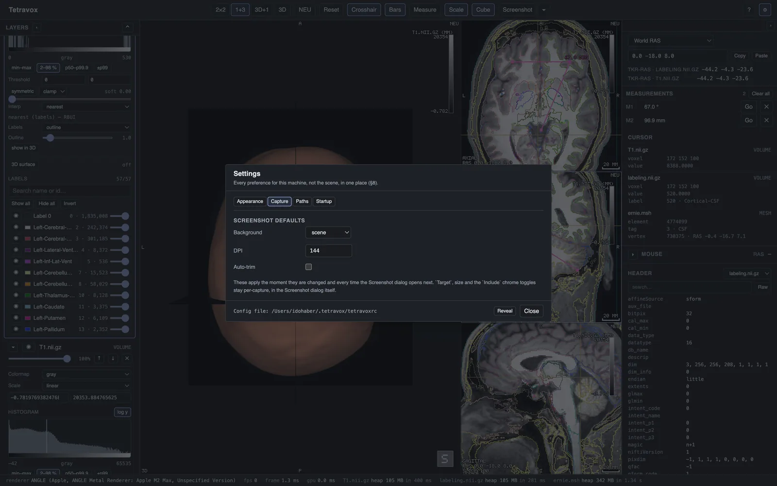
Task: Open the Background dropdown in Settings
Action: pos(328,232)
